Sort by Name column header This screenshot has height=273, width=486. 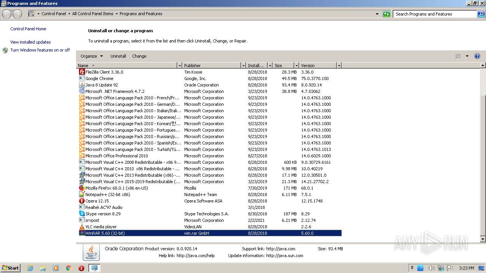[127, 66]
